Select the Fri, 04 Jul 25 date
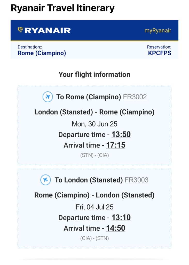The height and width of the screenshot is (265, 189). (x=94, y=207)
